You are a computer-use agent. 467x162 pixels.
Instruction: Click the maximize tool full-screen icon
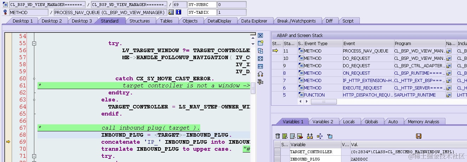point(260,58)
